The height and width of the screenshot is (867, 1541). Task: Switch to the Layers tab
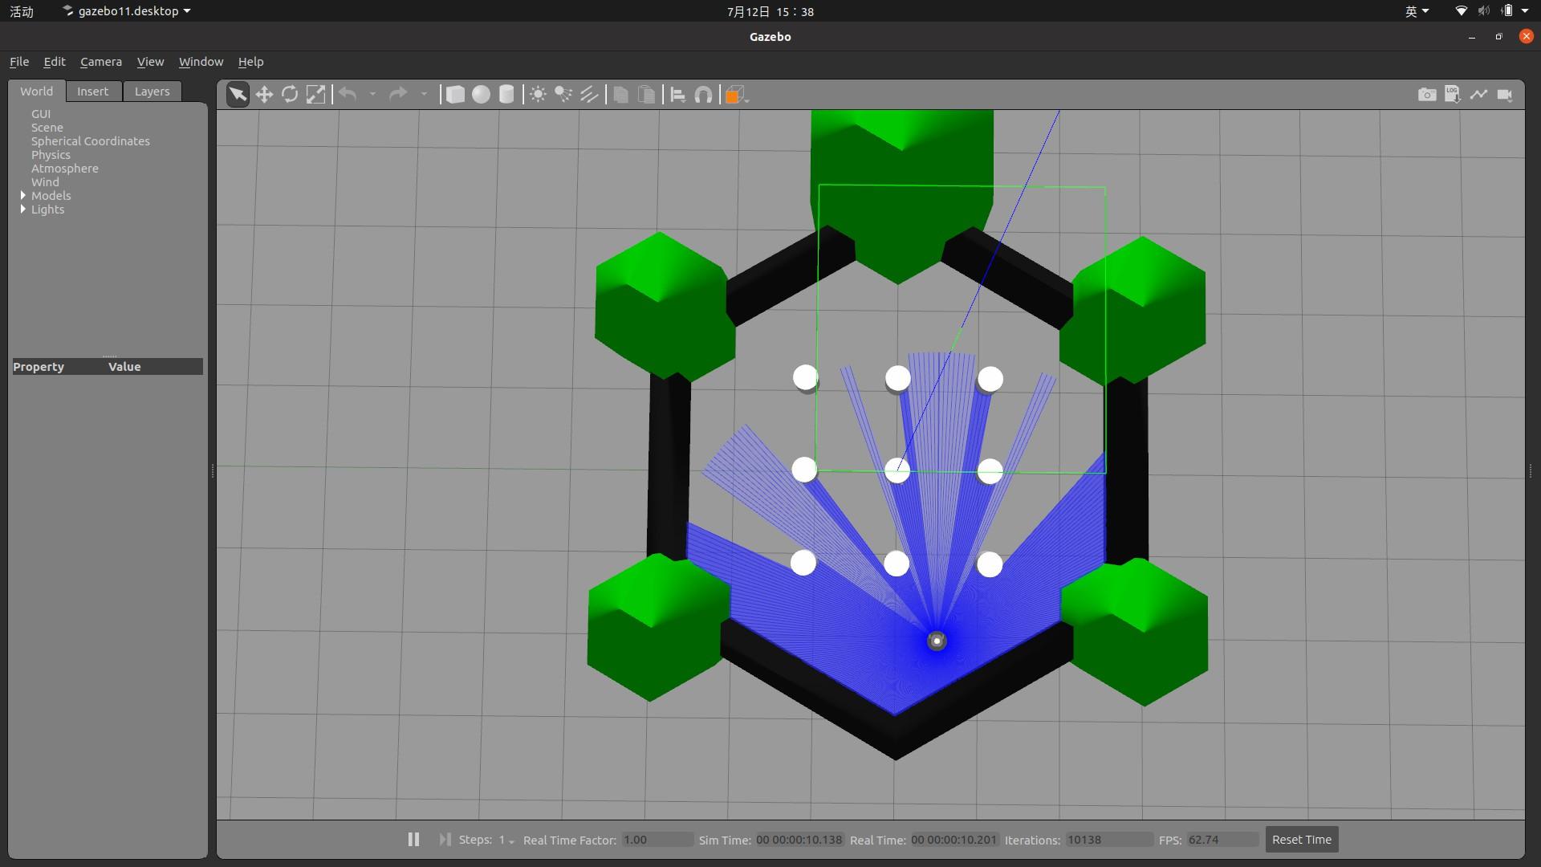(x=152, y=92)
